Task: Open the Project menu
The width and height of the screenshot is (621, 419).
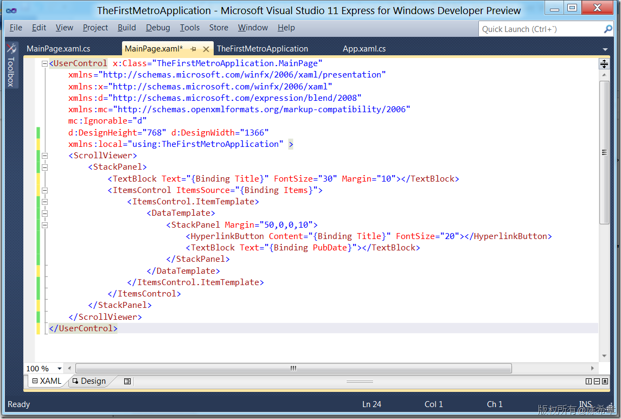Action: (x=95, y=28)
